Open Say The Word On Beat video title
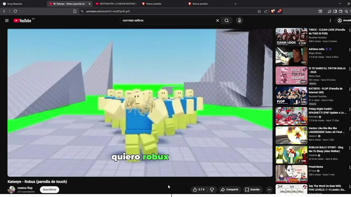Screen dimensions: 351x197 click(327, 188)
